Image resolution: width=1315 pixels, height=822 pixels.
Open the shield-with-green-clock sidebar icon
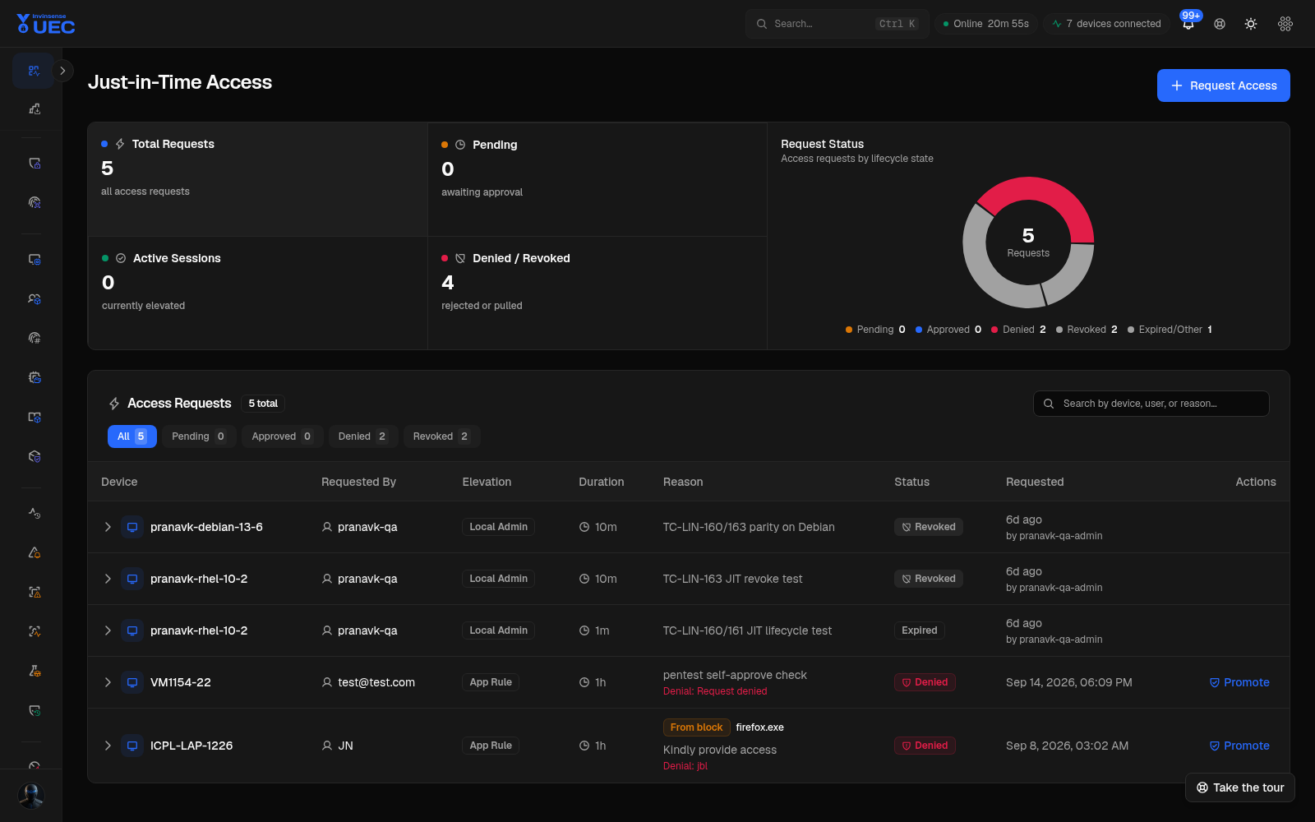tap(34, 710)
